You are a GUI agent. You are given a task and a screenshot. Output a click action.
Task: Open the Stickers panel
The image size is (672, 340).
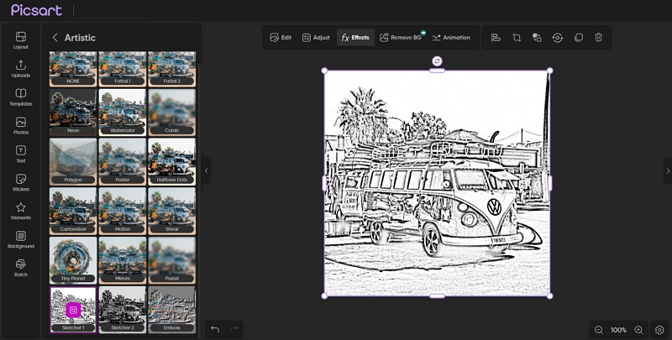[x=20, y=183]
